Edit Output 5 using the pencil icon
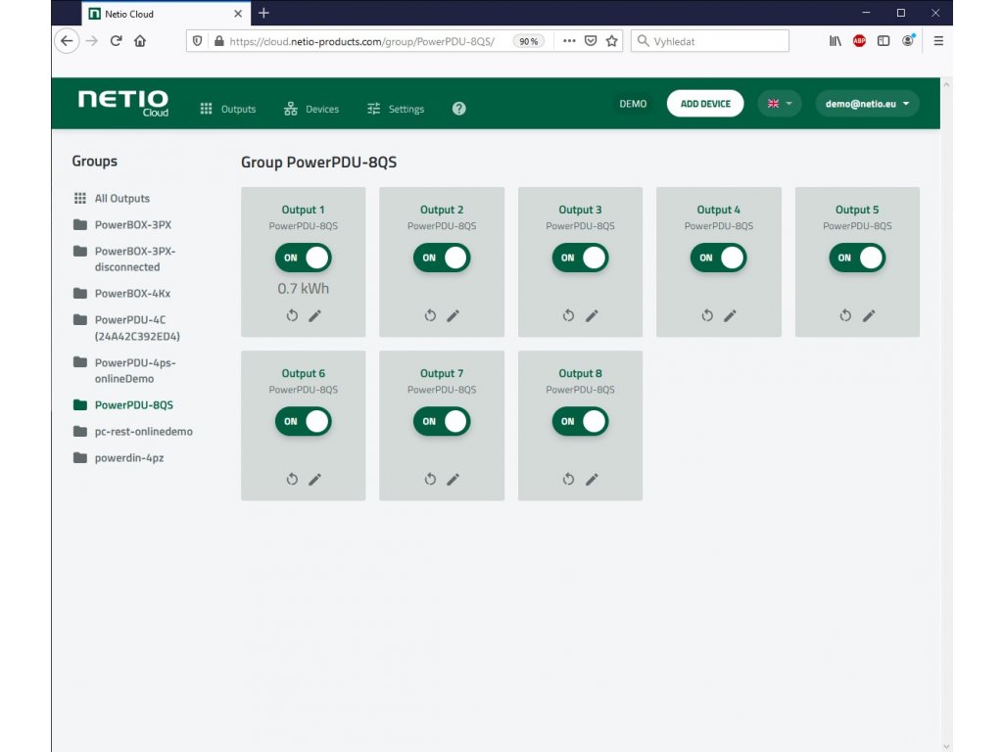The image size is (1003, 752). [869, 315]
